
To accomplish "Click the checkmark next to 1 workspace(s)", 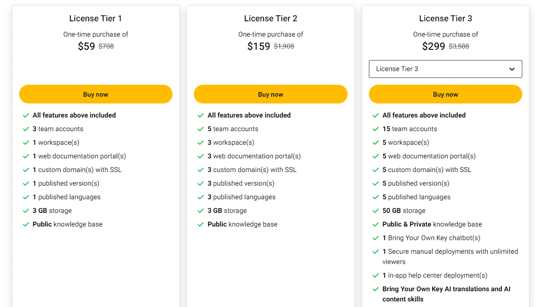I will tap(26, 142).
